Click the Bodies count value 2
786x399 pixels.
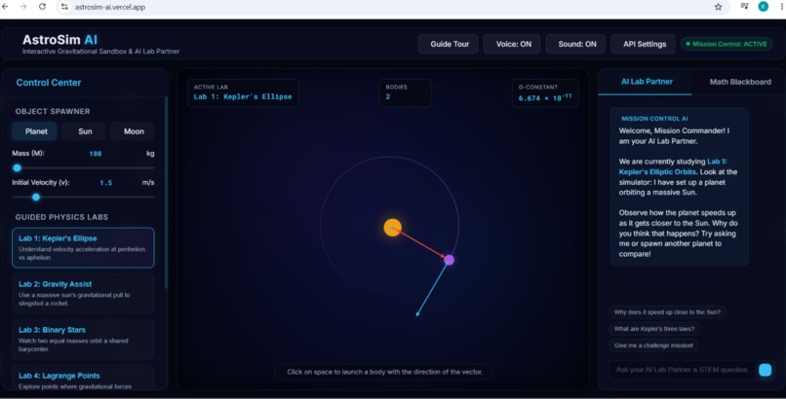click(388, 97)
